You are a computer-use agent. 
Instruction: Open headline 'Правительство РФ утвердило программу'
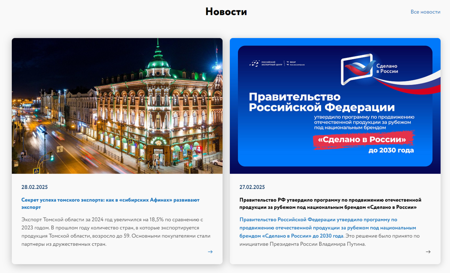(330, 203)
